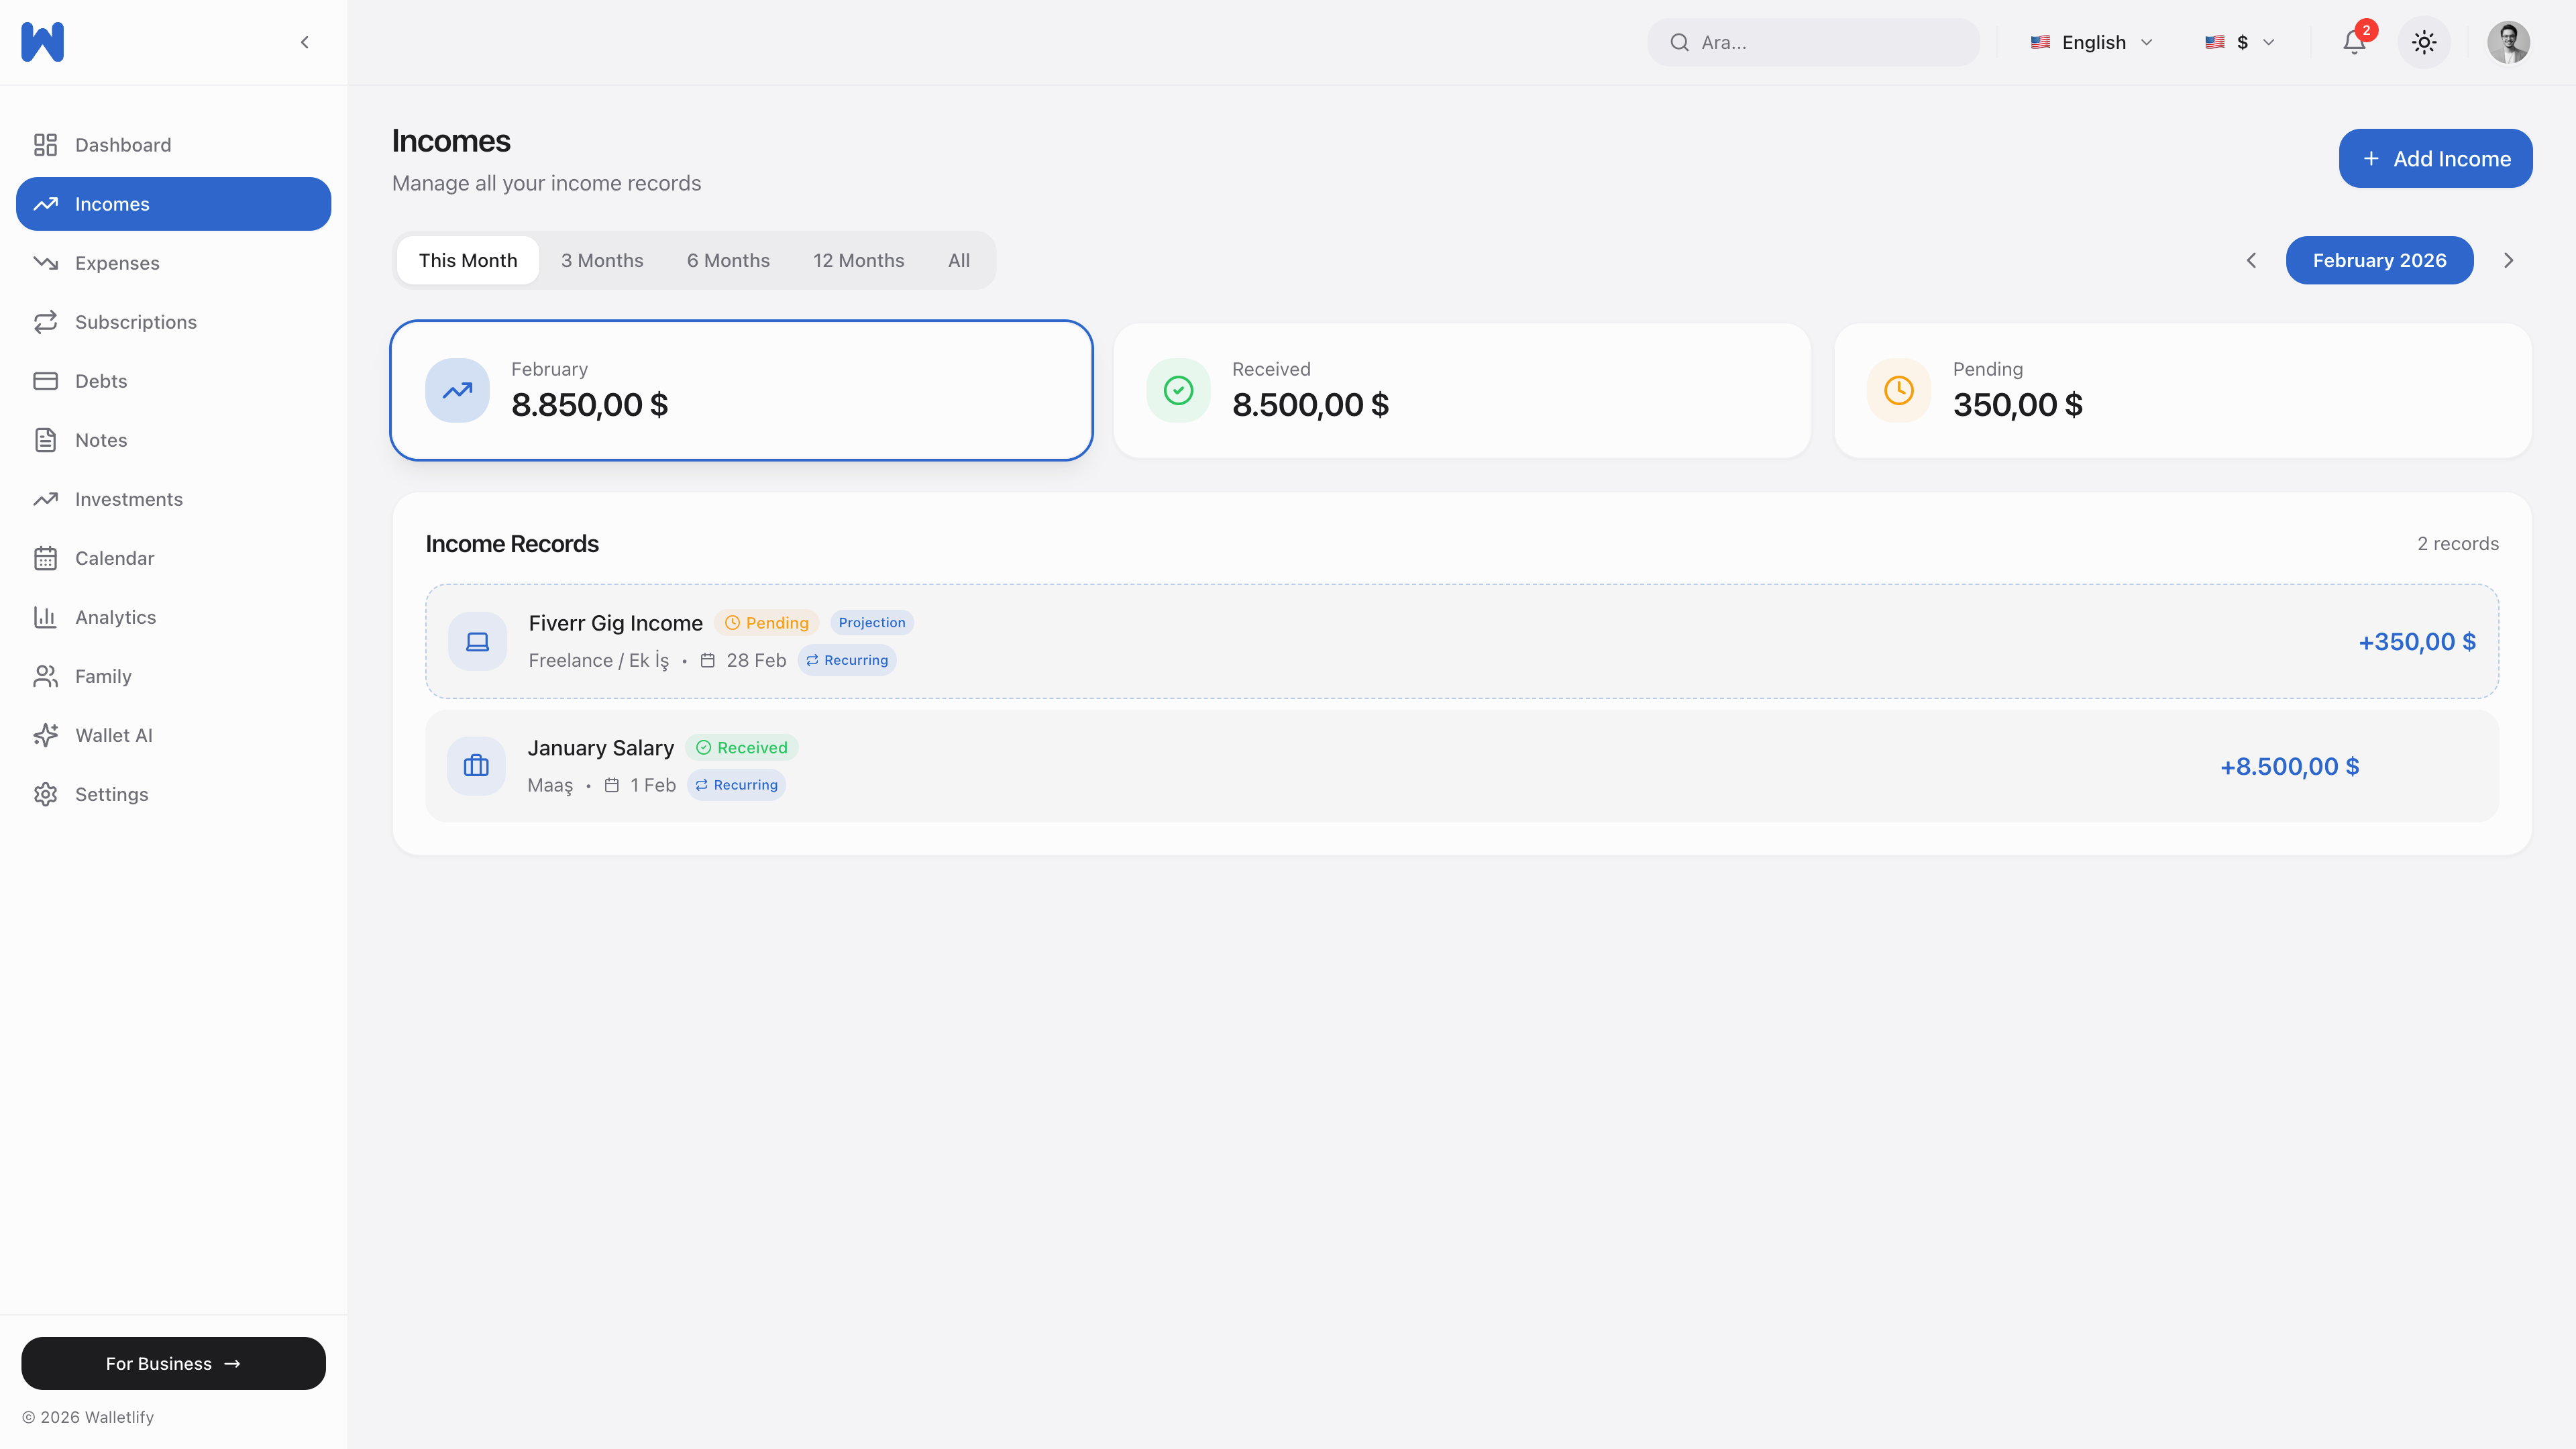This screenshot has width=2576, height=1449.
Task: Switch to the 3 Months tab
Action: coord(601,260)
